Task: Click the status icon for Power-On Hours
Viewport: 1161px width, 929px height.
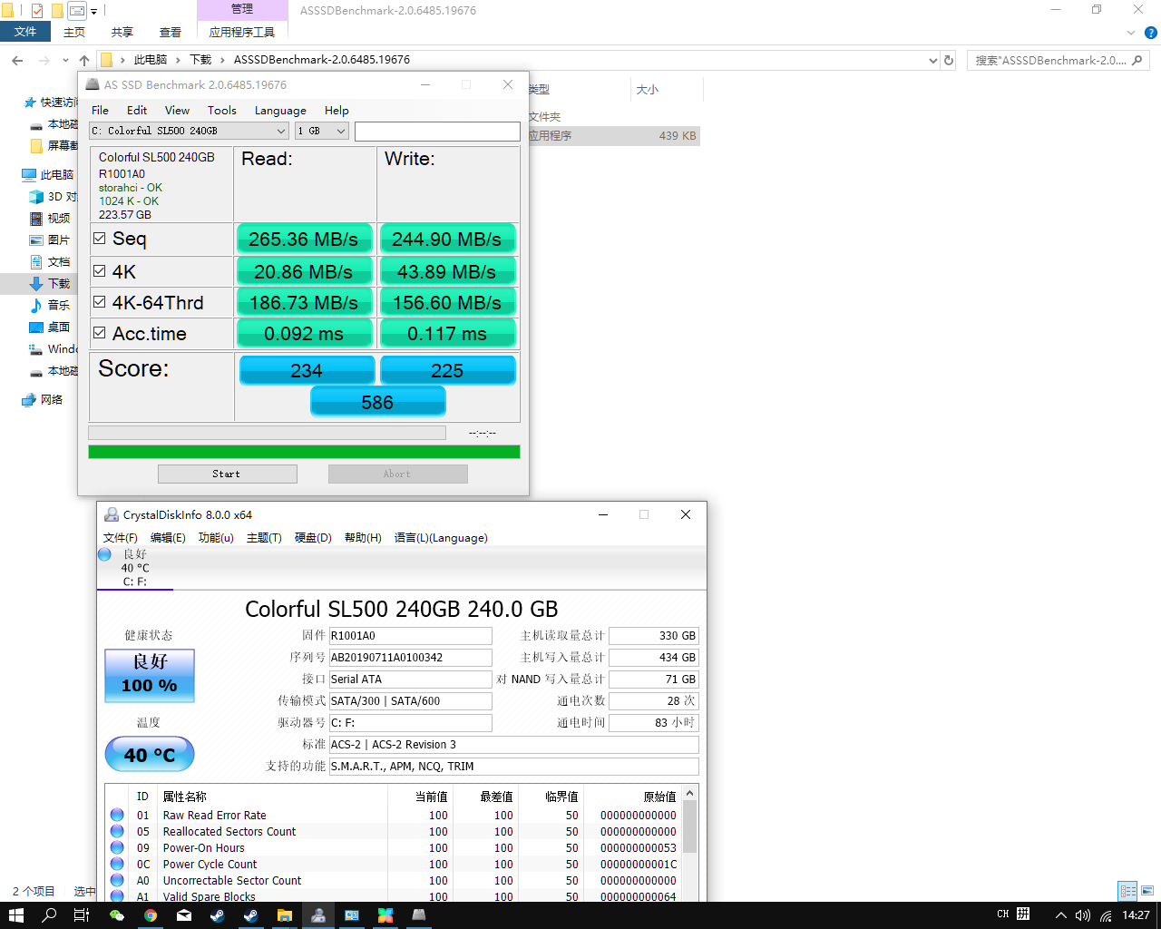Action: pos(117,847)
